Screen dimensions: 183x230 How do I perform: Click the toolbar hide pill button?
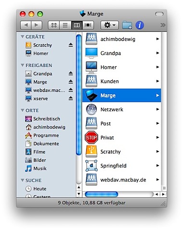[x=159, y=14]
